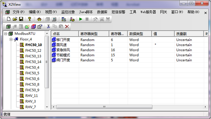Click the networked computers toolbar icon
211x119 pixels.
click(x=63, y=19)
